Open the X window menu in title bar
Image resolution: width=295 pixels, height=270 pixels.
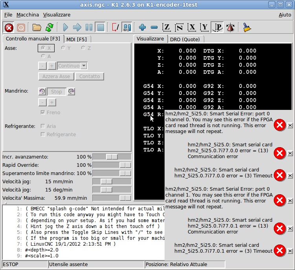tap(6, 4)
